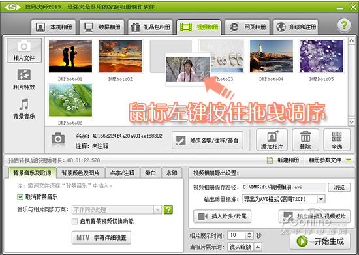Viewport: 359px width, 255px height.
Task: Close the window with X button
Action: (x=353, y=7)
